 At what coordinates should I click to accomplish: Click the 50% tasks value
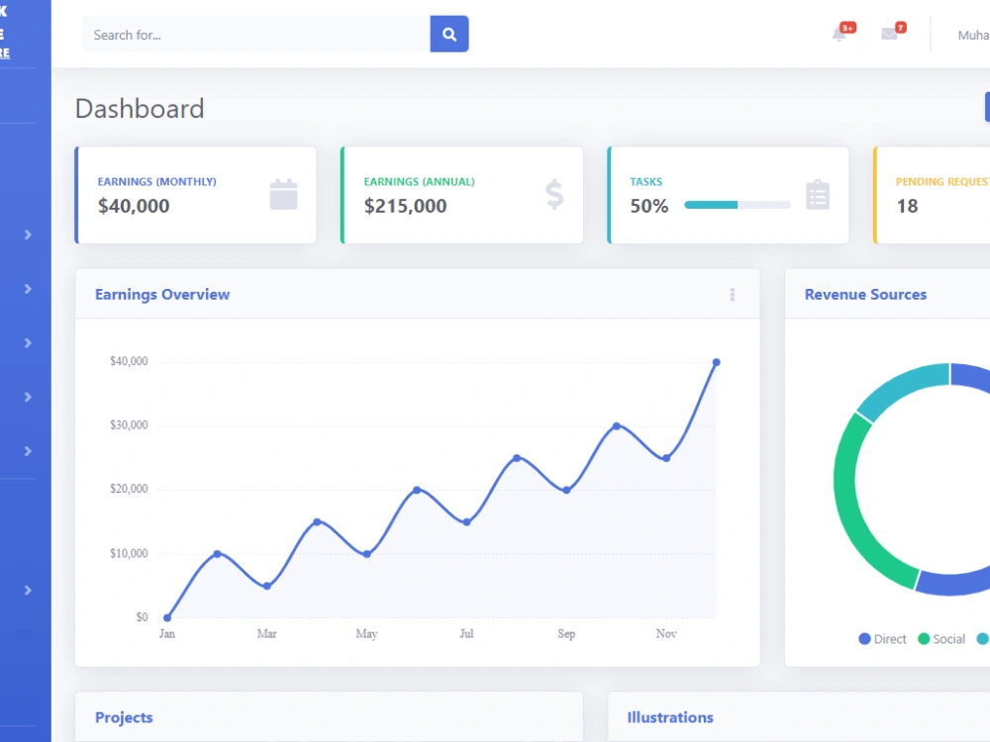649,206
